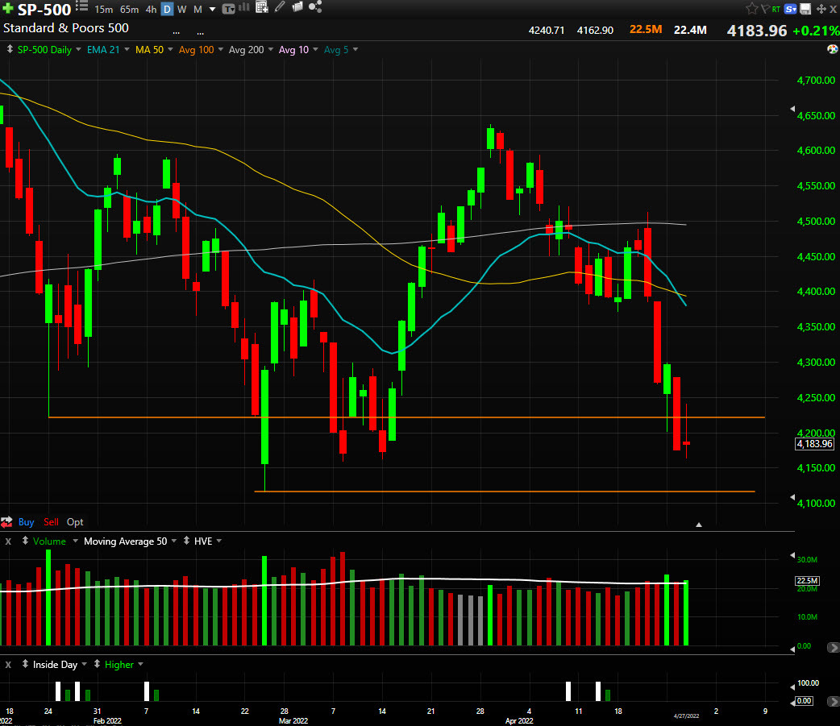Click the SP-500 symbol title
Image resolution: width=840 pixels, height=726 pixels.
(x=44, y=10)
